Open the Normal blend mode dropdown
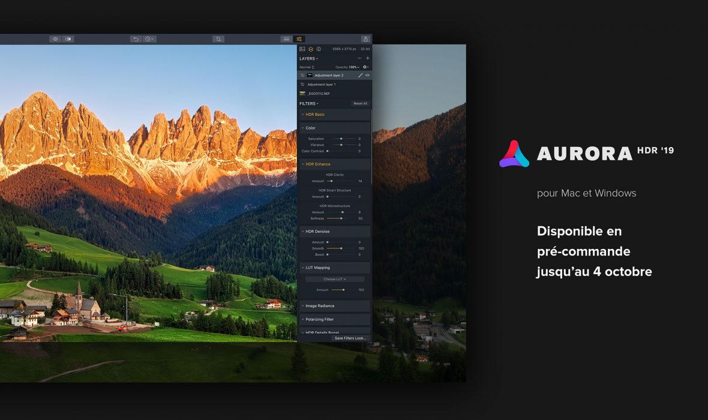708x420 pixels. 307,67
